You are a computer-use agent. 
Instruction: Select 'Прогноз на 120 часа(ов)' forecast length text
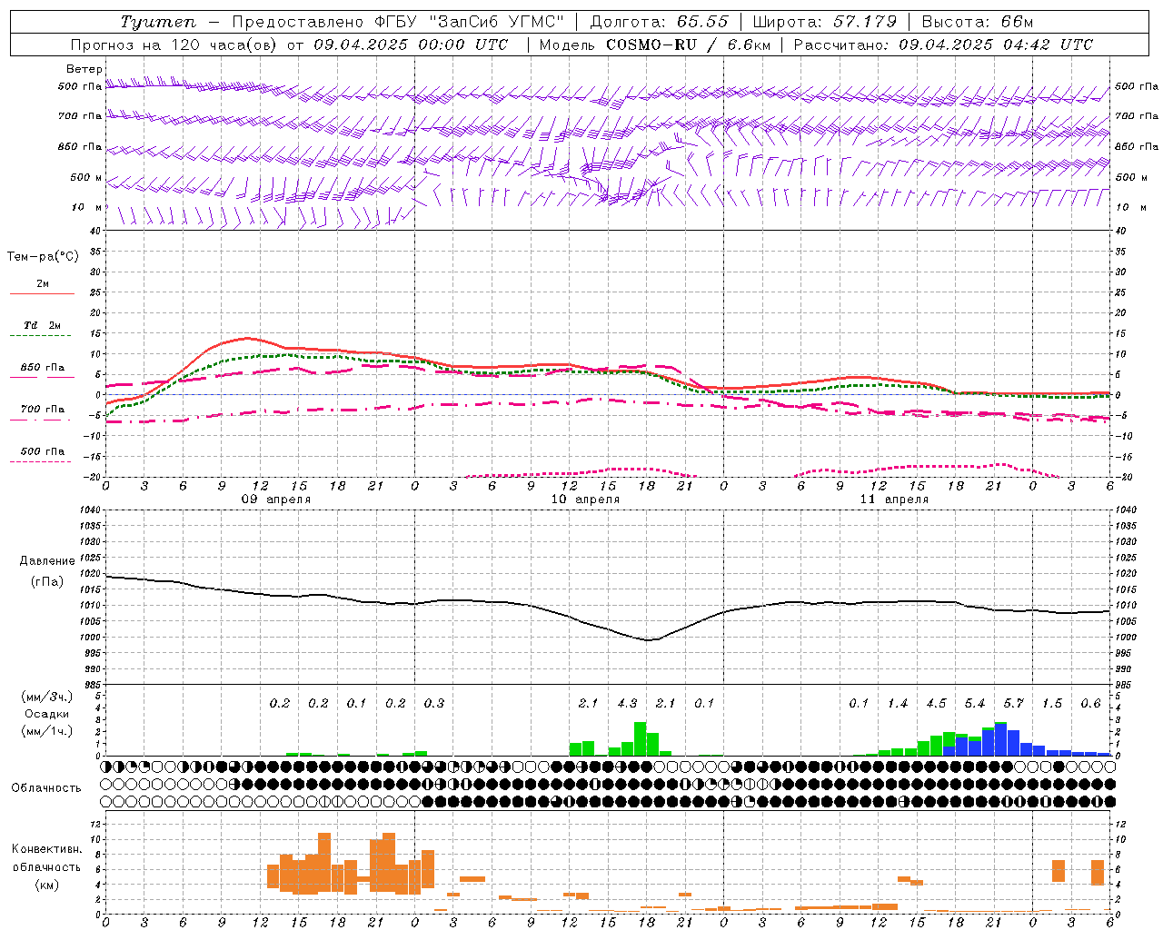point(174,45)
